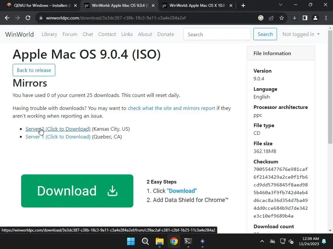The image size is (333, 249).
Task: Click the blue "Download" link in Easy Steps
Action: [182, 191]
